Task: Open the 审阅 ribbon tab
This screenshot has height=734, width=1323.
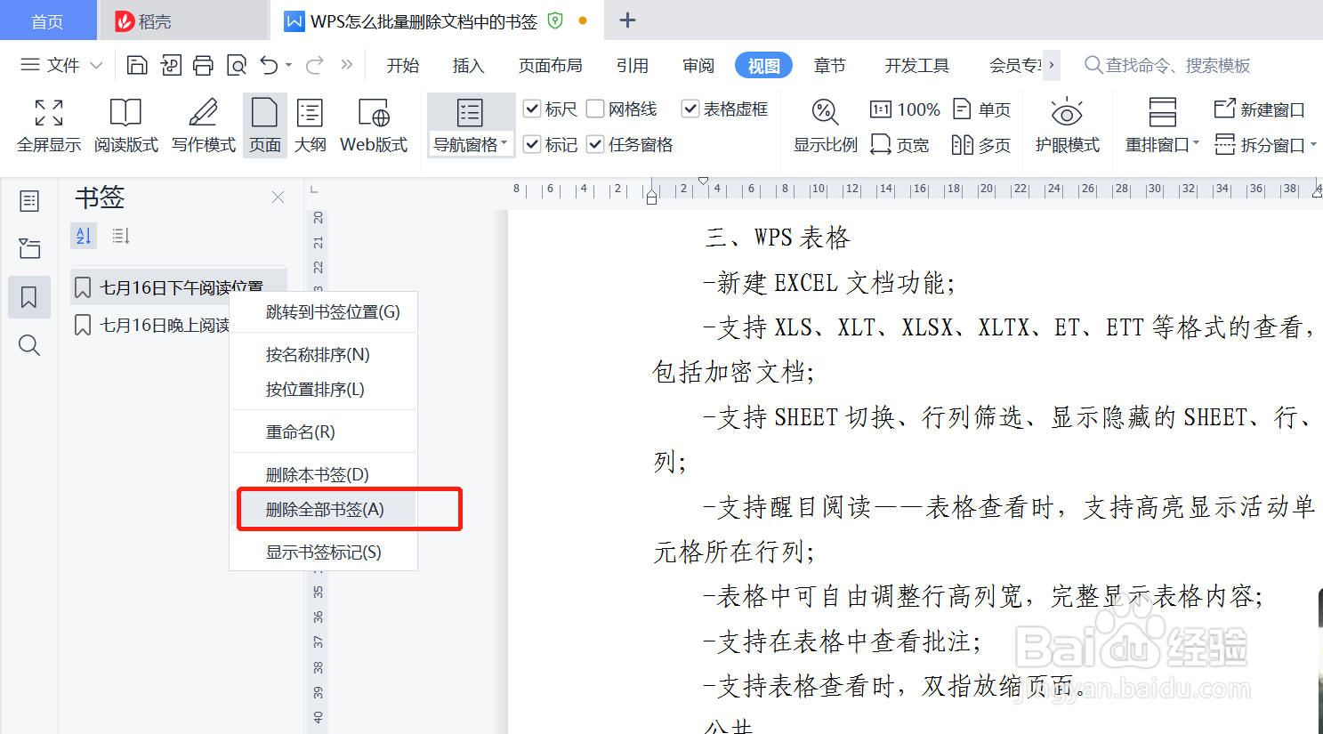Action: [x=698, y=65]
